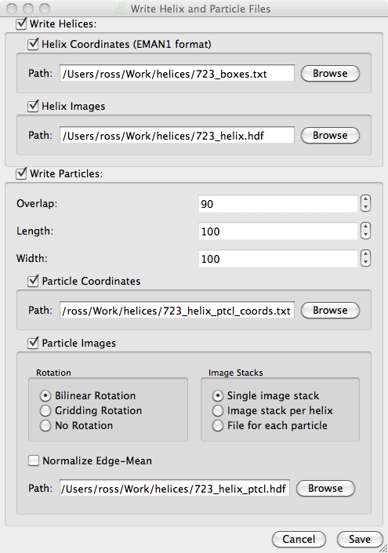The image size is (388, 553).
Task: Uncheck the Write Particles checkbox
Action: point(21,173)
